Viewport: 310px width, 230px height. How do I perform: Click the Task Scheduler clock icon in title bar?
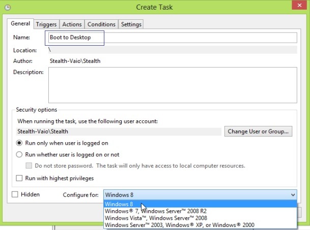pos(8,8)
